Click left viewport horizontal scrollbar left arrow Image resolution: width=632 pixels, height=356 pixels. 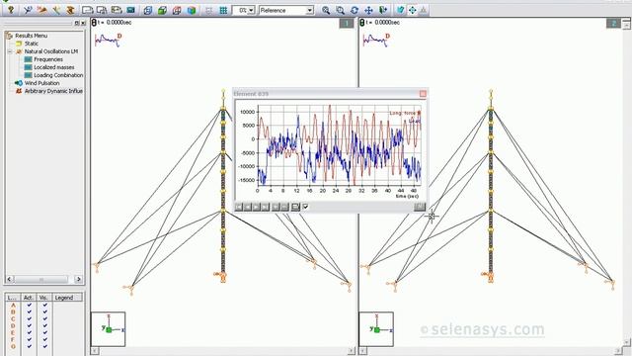95,351
